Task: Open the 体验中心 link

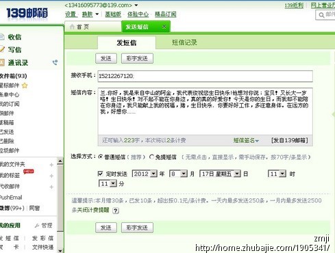Action: pyautogui.click(x=138, y=14)
